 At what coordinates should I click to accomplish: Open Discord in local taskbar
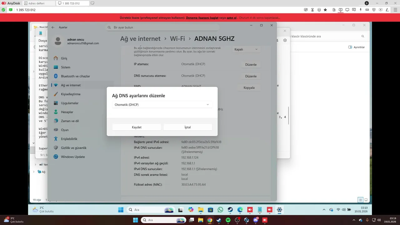256,220
